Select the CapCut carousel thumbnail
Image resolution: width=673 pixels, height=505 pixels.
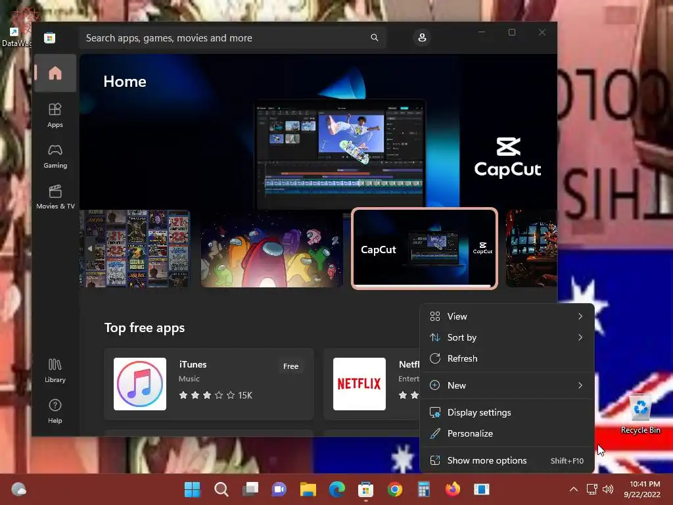[425, 249]
